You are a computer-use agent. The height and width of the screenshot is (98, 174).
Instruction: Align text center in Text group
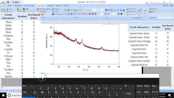(x=92, y=14)
